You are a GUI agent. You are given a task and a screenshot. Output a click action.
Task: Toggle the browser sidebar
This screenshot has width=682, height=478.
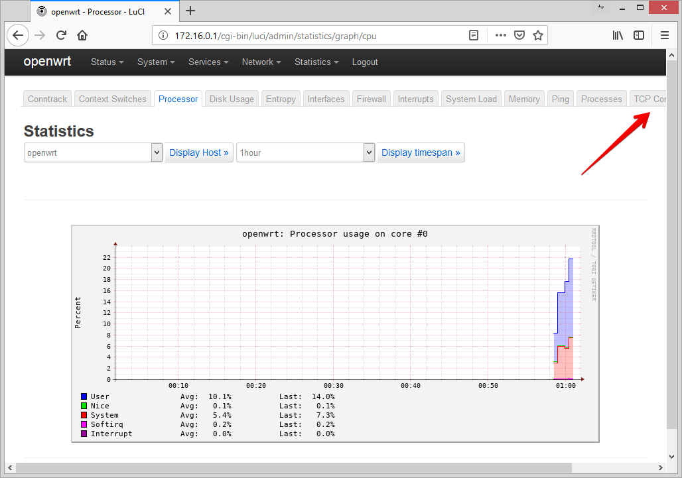tap(638, 35)
